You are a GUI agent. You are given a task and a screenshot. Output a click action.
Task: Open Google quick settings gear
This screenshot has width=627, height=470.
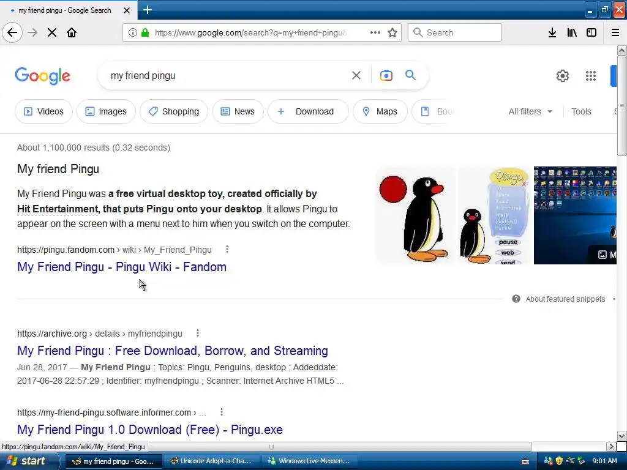point(563,75)
